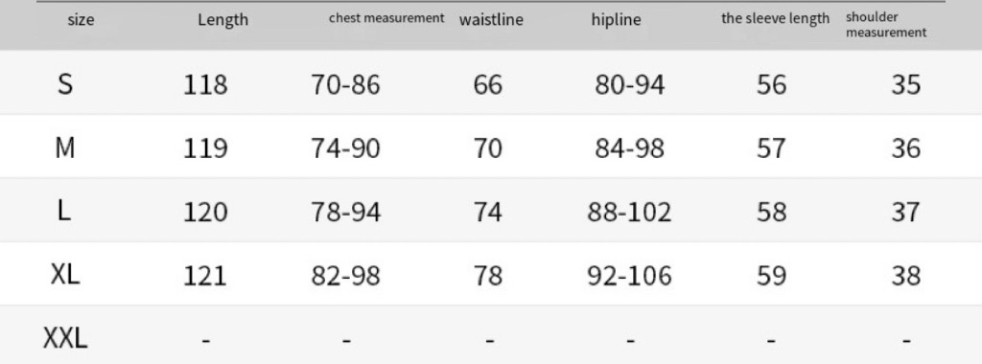Click the 'shoulder measurement' header
The height and width of the screenshot is (364, 982).
pyautogui.click(x=885, y=25)
